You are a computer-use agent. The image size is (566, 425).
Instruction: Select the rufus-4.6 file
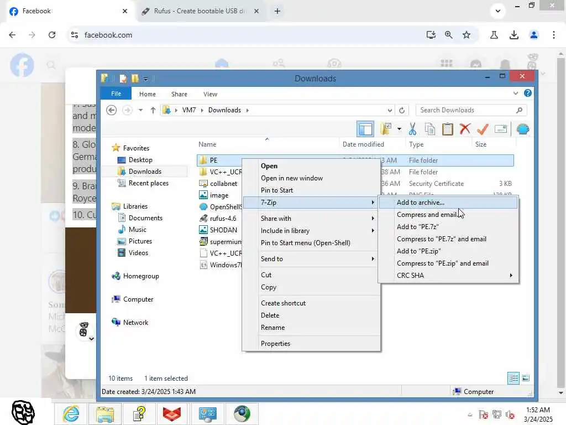pos(218,218)
